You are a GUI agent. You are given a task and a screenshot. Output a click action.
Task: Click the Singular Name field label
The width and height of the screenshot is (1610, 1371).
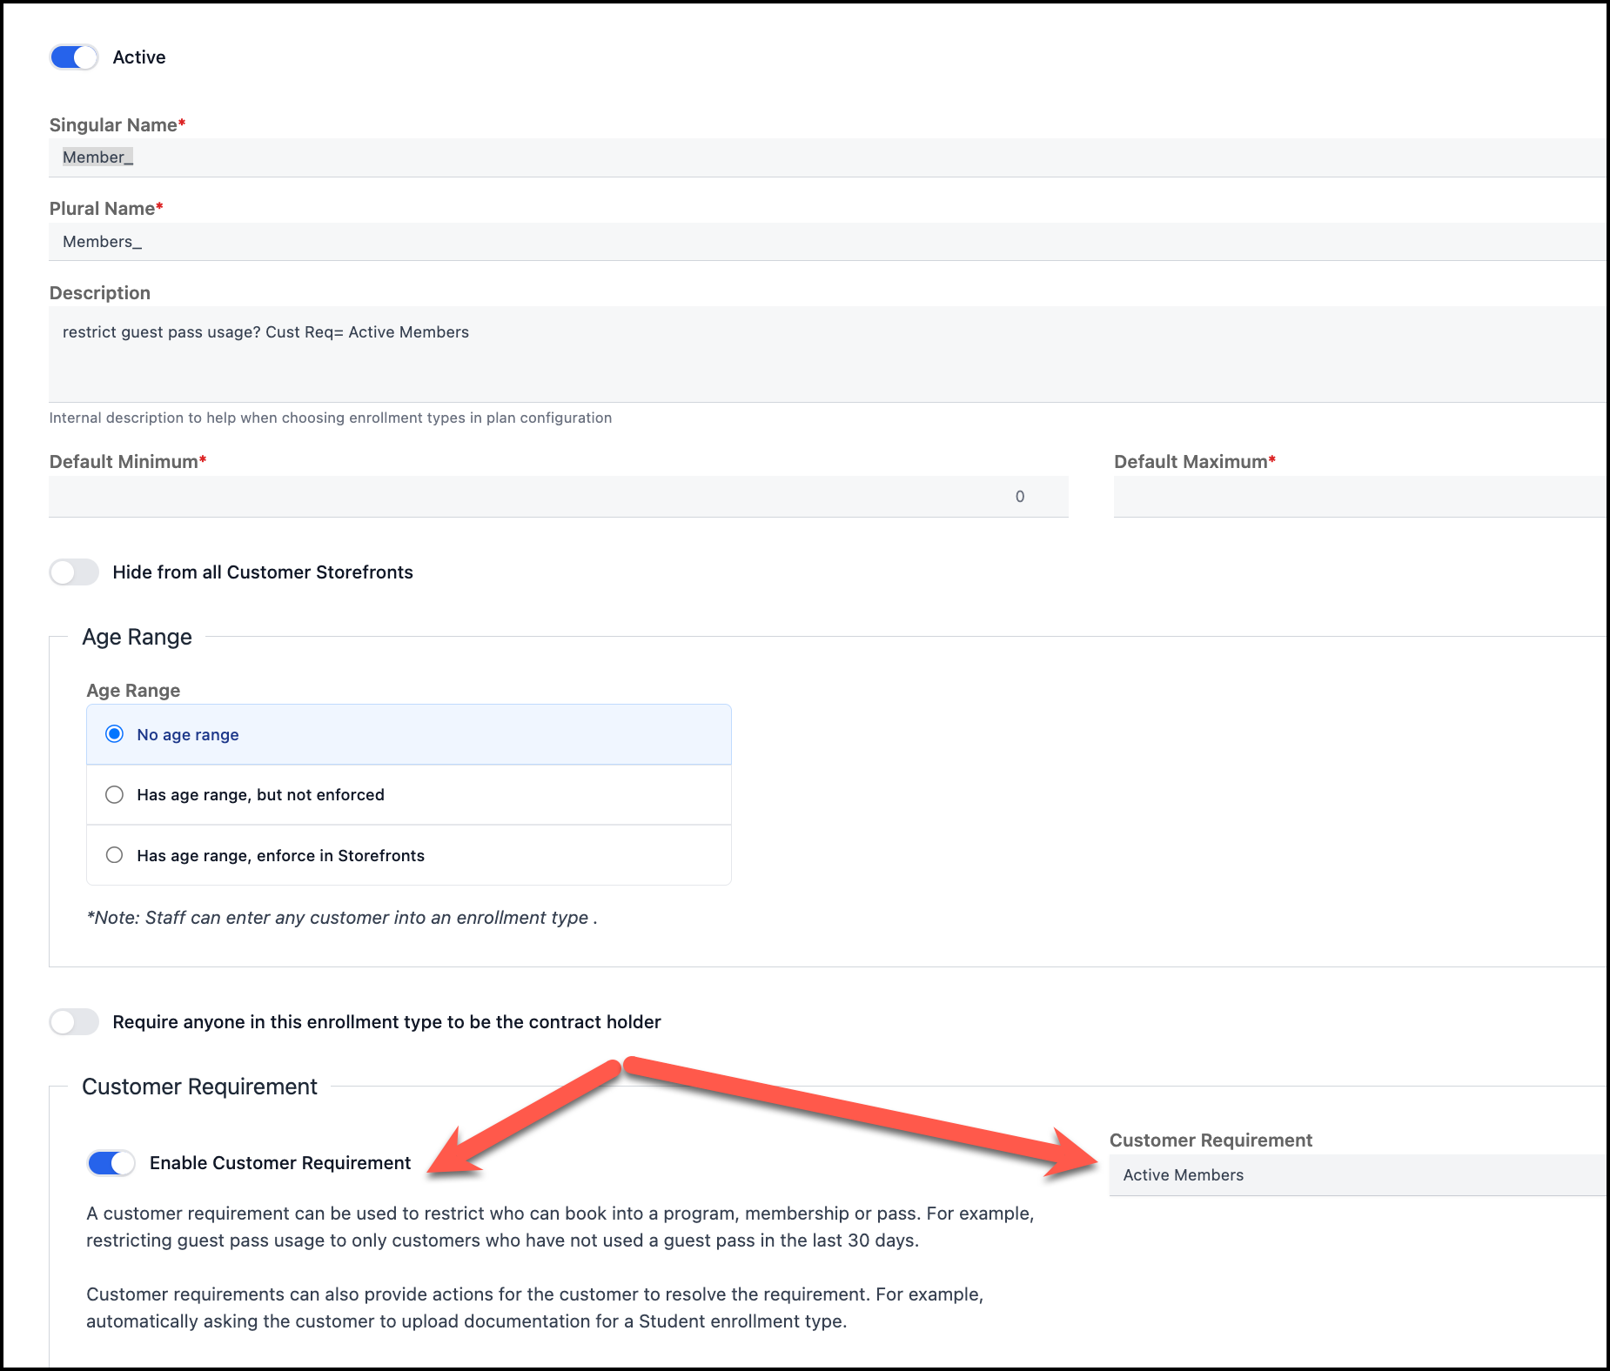pyautogui.click(x=113, y=125)
